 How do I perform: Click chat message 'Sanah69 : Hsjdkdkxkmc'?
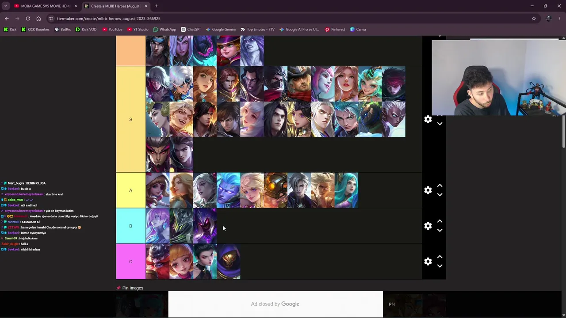coord(19,238)
